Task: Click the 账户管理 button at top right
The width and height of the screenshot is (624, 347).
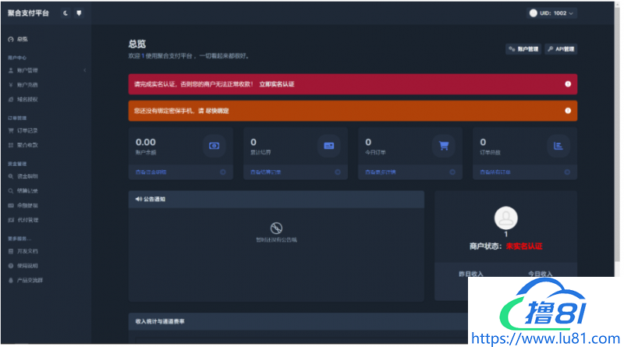Action: [x=523, y=49]
